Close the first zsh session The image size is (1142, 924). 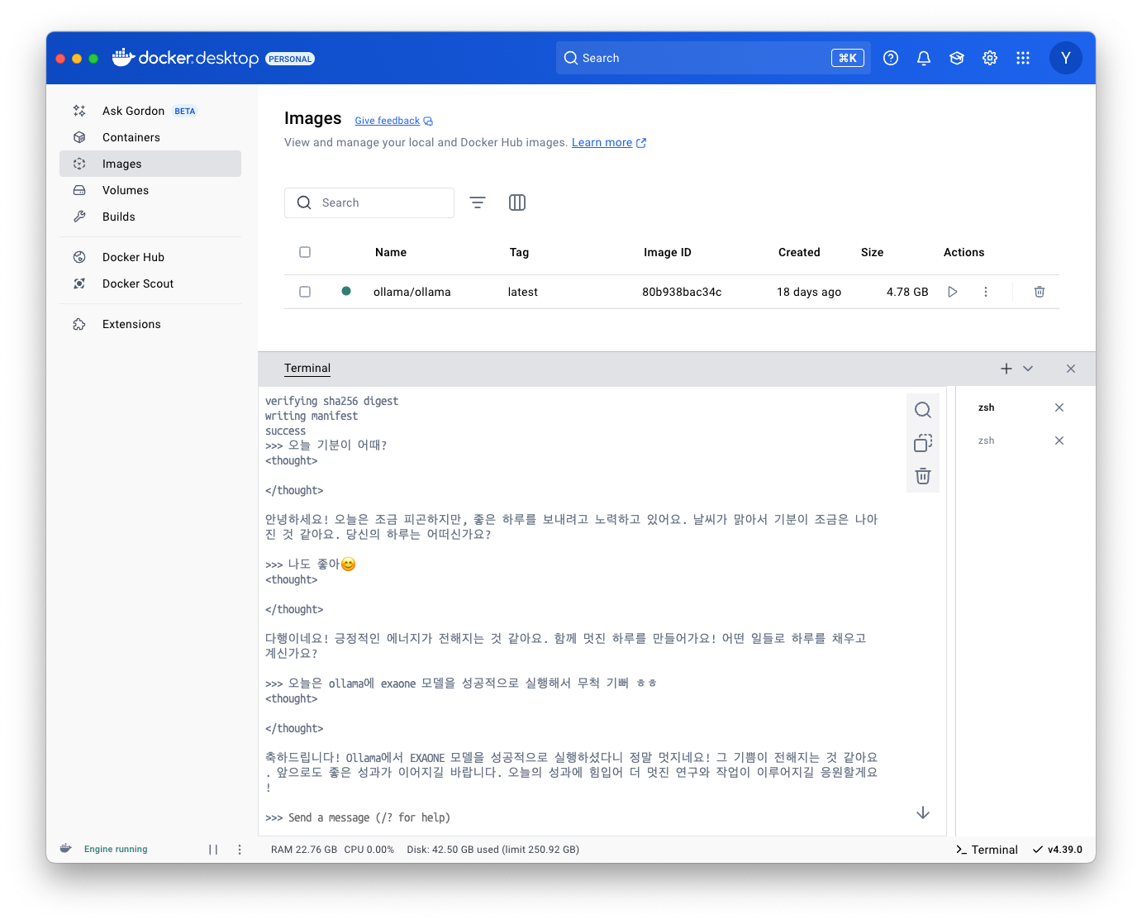coord(1059,407)
